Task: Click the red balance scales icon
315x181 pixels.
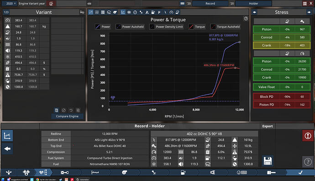Action: (x=51, y=3)
